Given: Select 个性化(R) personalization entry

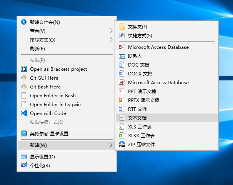Looking at the screenshot, I should [x=40, y=166].
